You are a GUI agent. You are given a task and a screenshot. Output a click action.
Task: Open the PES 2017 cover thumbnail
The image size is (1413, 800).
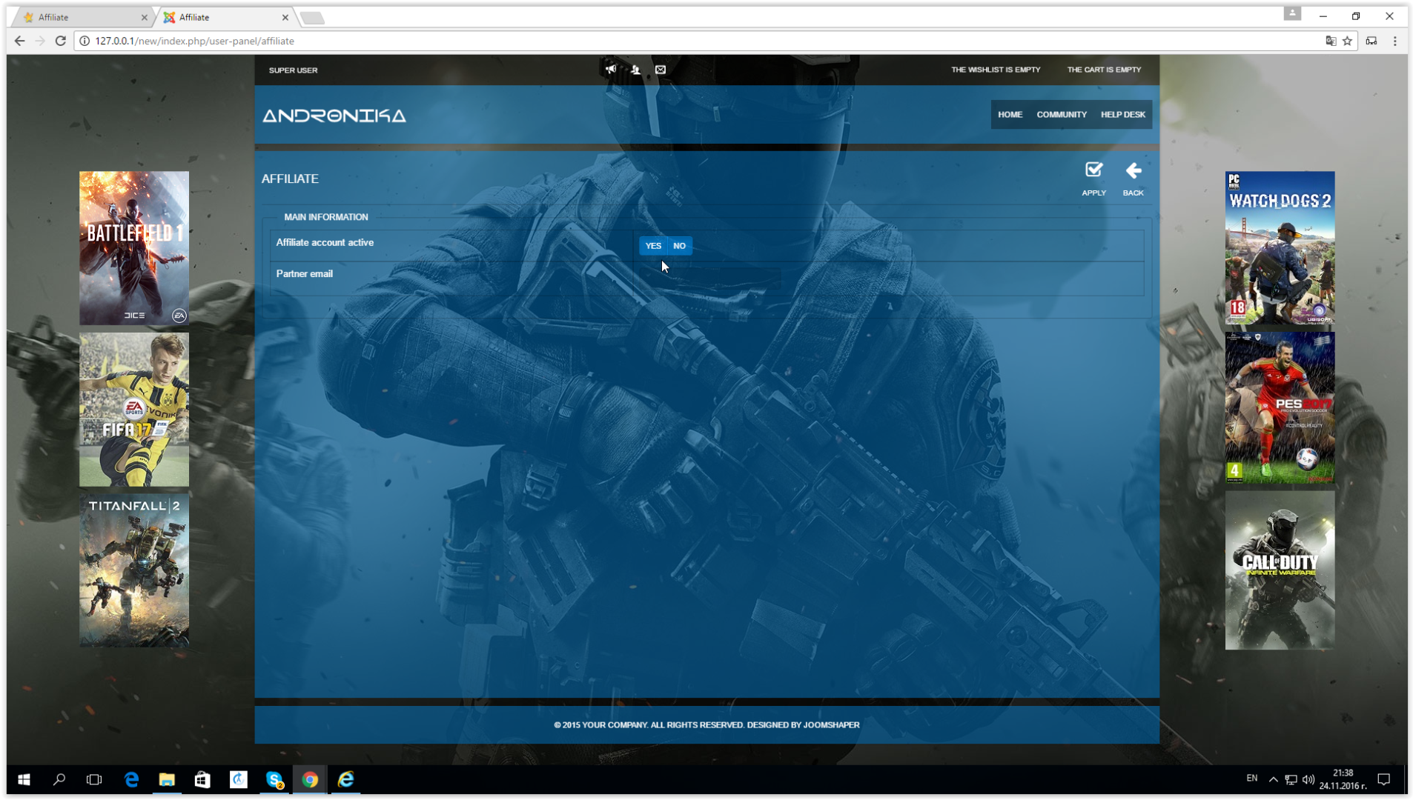1280,408
